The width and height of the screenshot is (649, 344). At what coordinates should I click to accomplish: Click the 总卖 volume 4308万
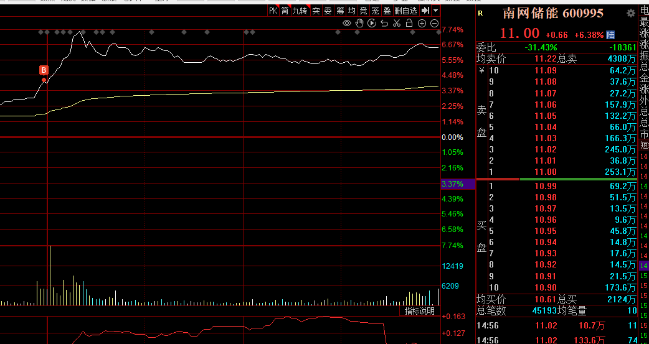622,58
